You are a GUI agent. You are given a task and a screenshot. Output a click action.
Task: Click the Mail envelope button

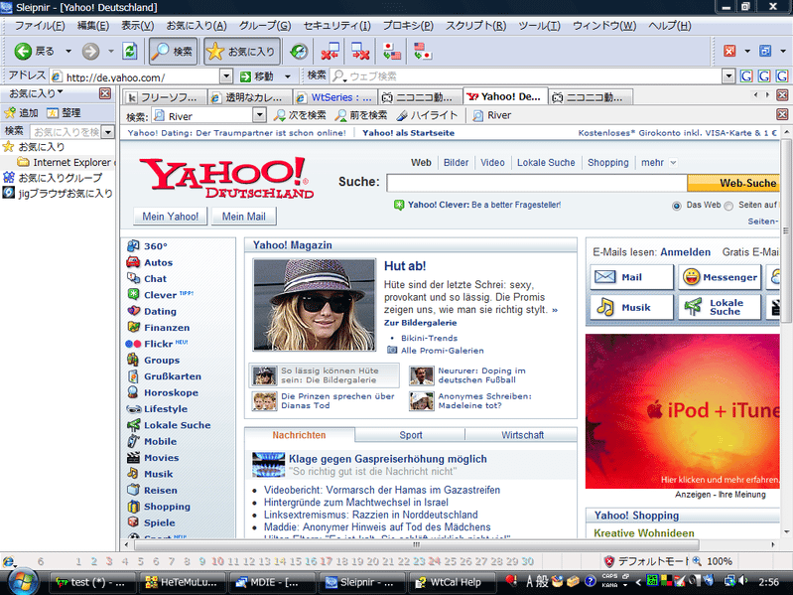click(631, 277)
